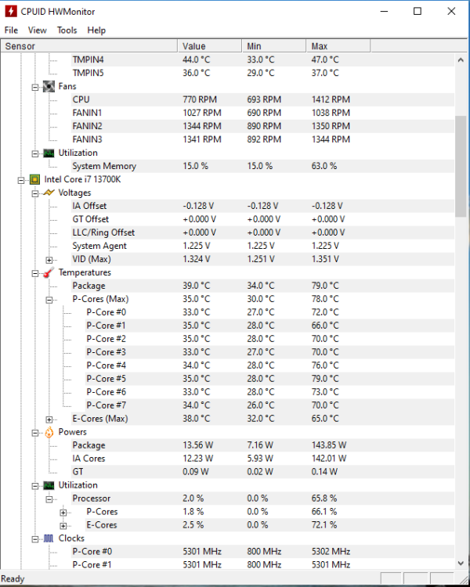
Task: Collapse the Processor utilization node
Action: coord(49,499)
